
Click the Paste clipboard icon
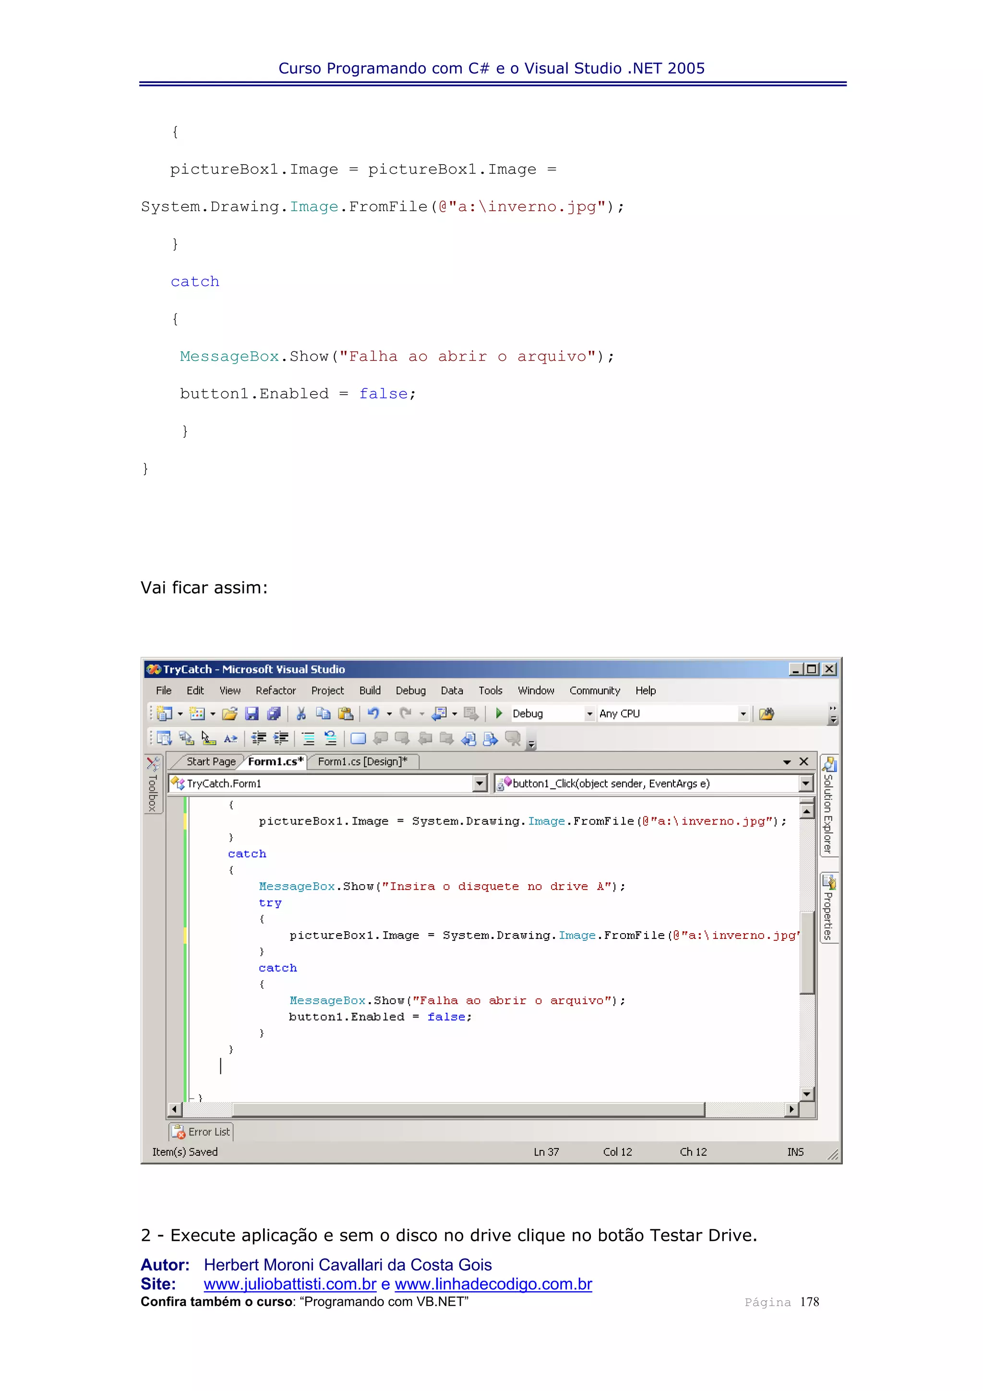pyautogui.click(x=345, y=714)
